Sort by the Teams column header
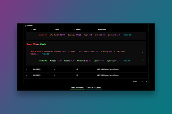This screenshot has width=172, height=114. point(78,30)
